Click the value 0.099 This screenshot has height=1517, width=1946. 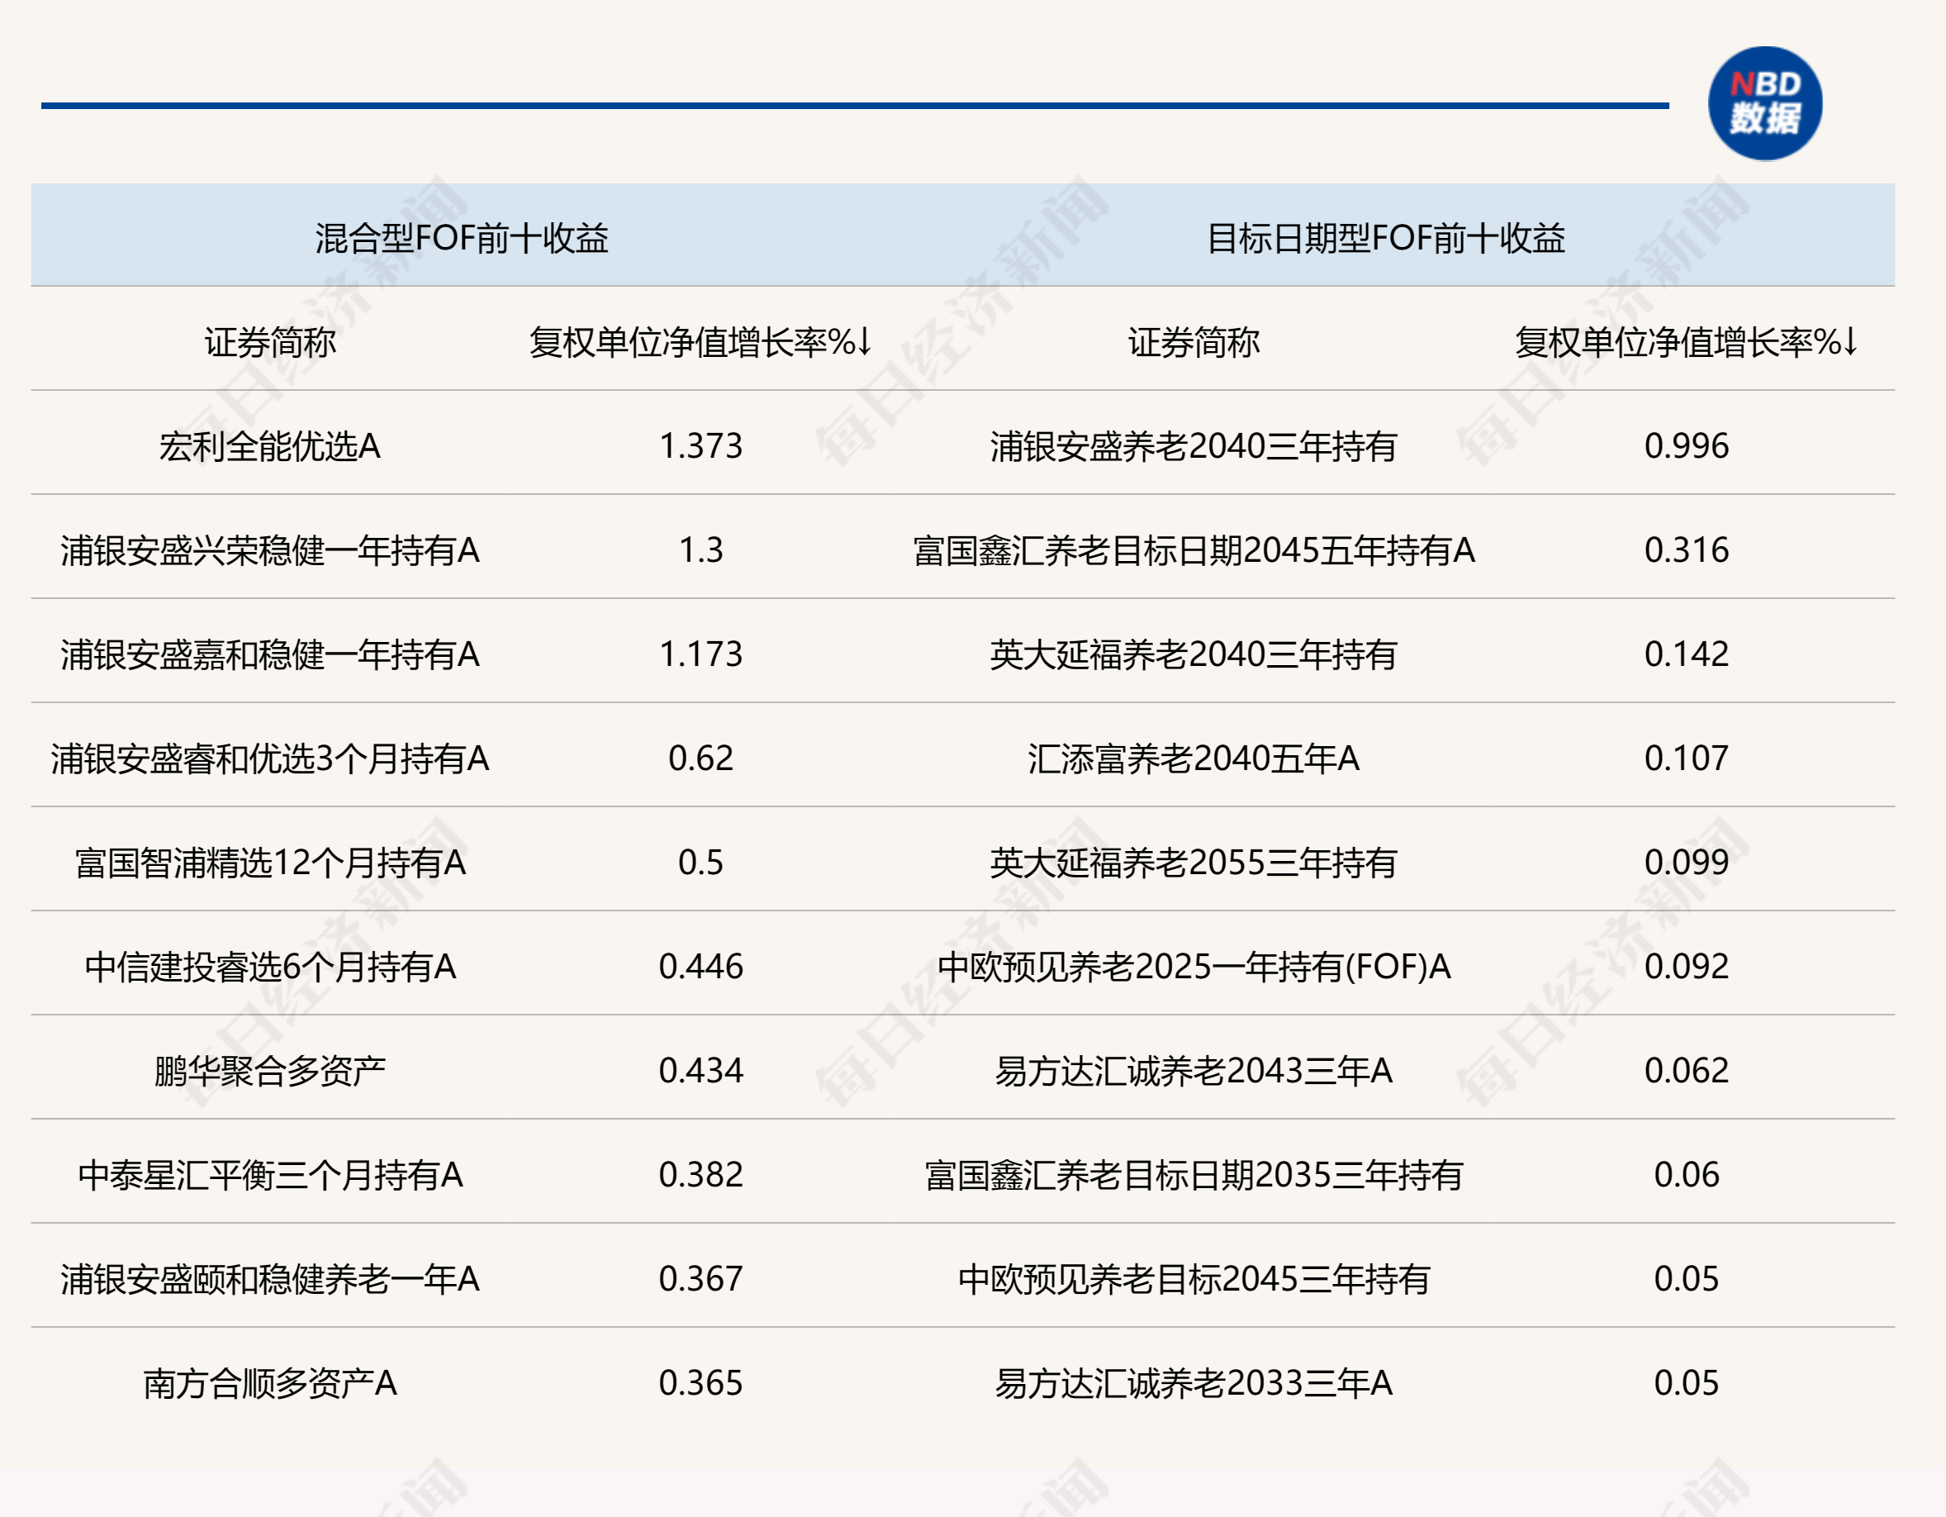pos(1686,863)
